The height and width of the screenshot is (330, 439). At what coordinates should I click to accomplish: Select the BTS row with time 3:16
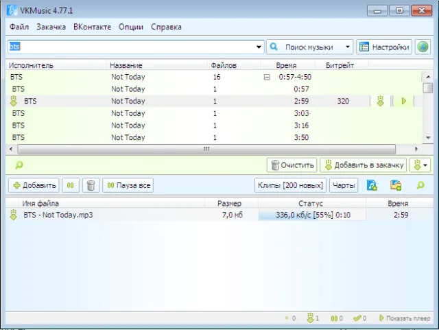[214, 126]
